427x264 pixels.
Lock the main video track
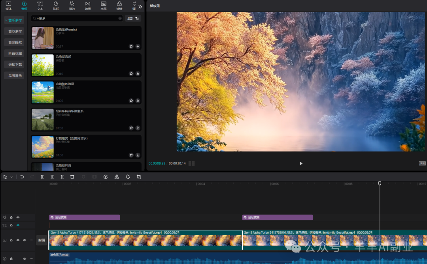pos(11,240)
